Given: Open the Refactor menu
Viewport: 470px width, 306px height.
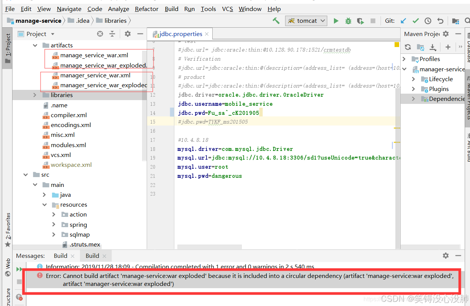Looking at the screenshot, I should [x=146, y=9].
